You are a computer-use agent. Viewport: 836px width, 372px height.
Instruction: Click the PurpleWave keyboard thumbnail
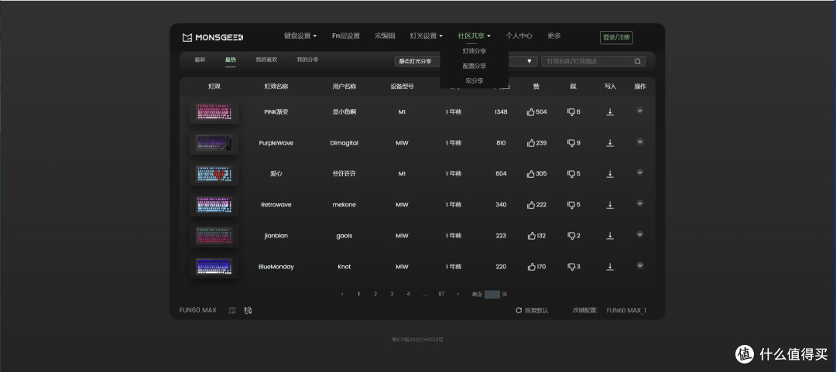coord(214,143)
